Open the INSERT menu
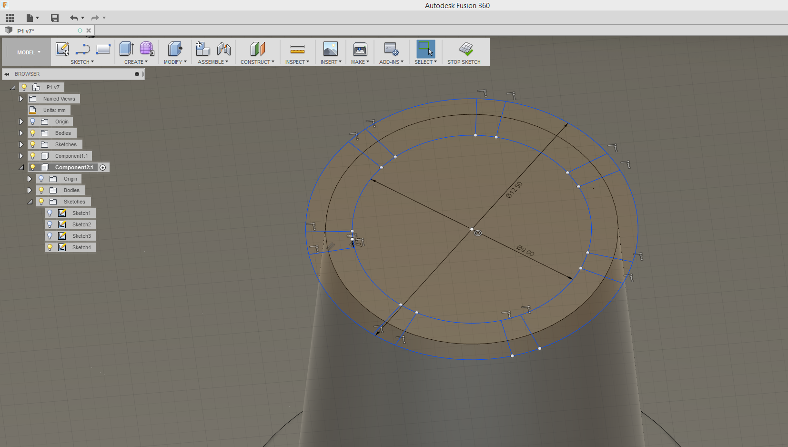Viewport: 788px width, 447px height. pos(331,62)
